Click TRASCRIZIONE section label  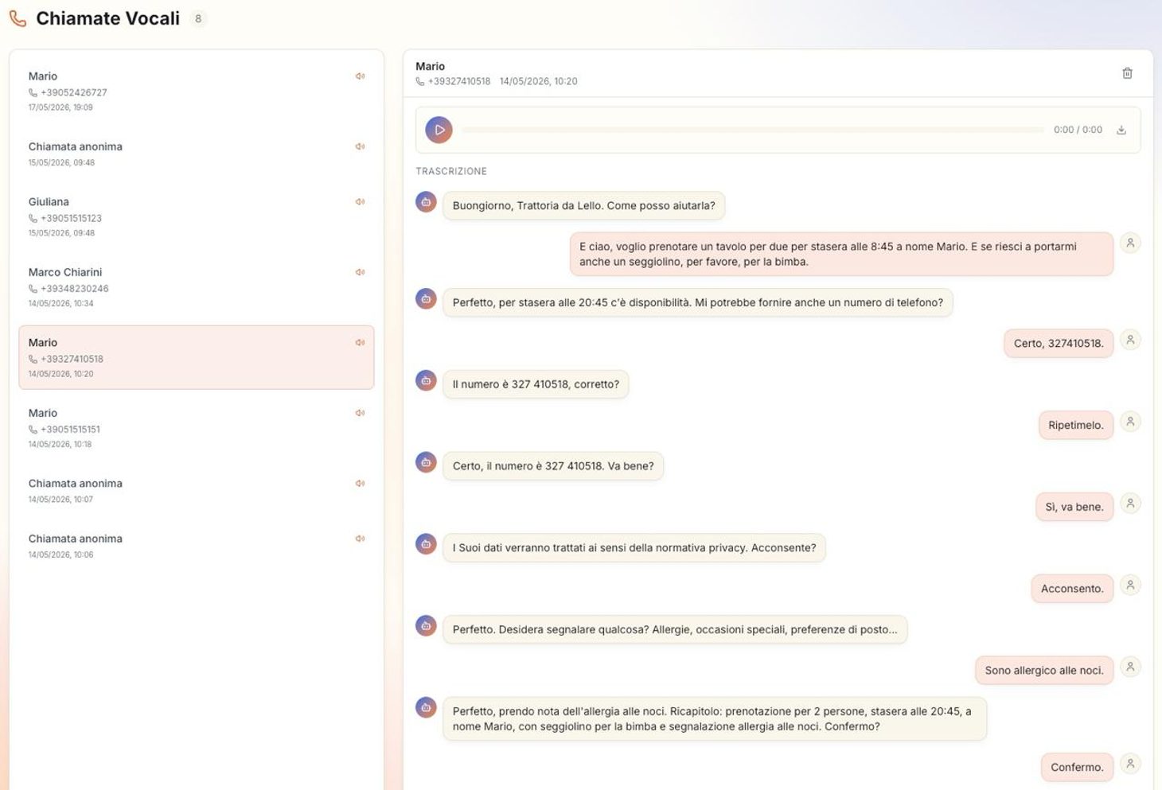[x=451, y=171]
